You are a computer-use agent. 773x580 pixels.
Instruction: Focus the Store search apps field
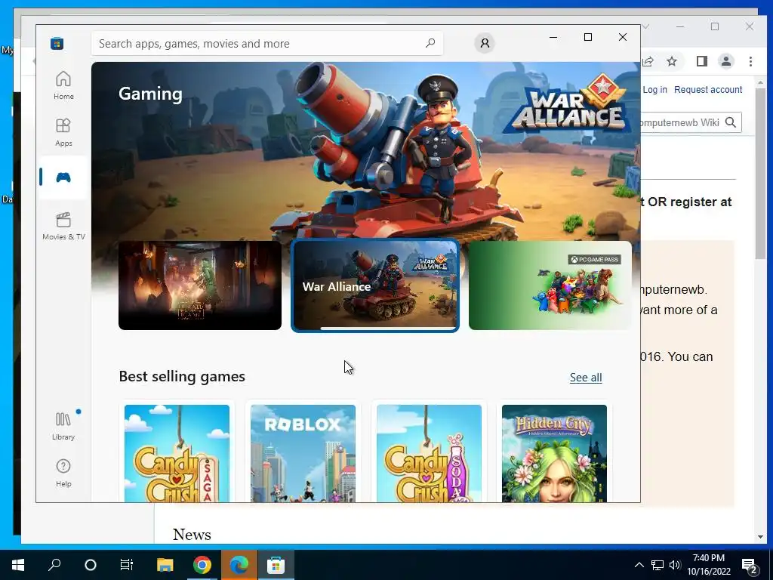click(x=266, y=43)
